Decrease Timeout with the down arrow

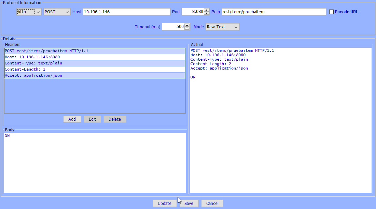[x=187, y=28]
